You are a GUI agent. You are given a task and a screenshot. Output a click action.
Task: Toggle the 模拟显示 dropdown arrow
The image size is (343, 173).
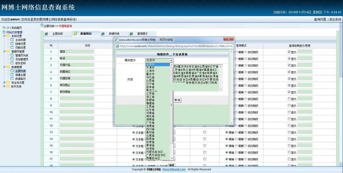pos(171,60)
